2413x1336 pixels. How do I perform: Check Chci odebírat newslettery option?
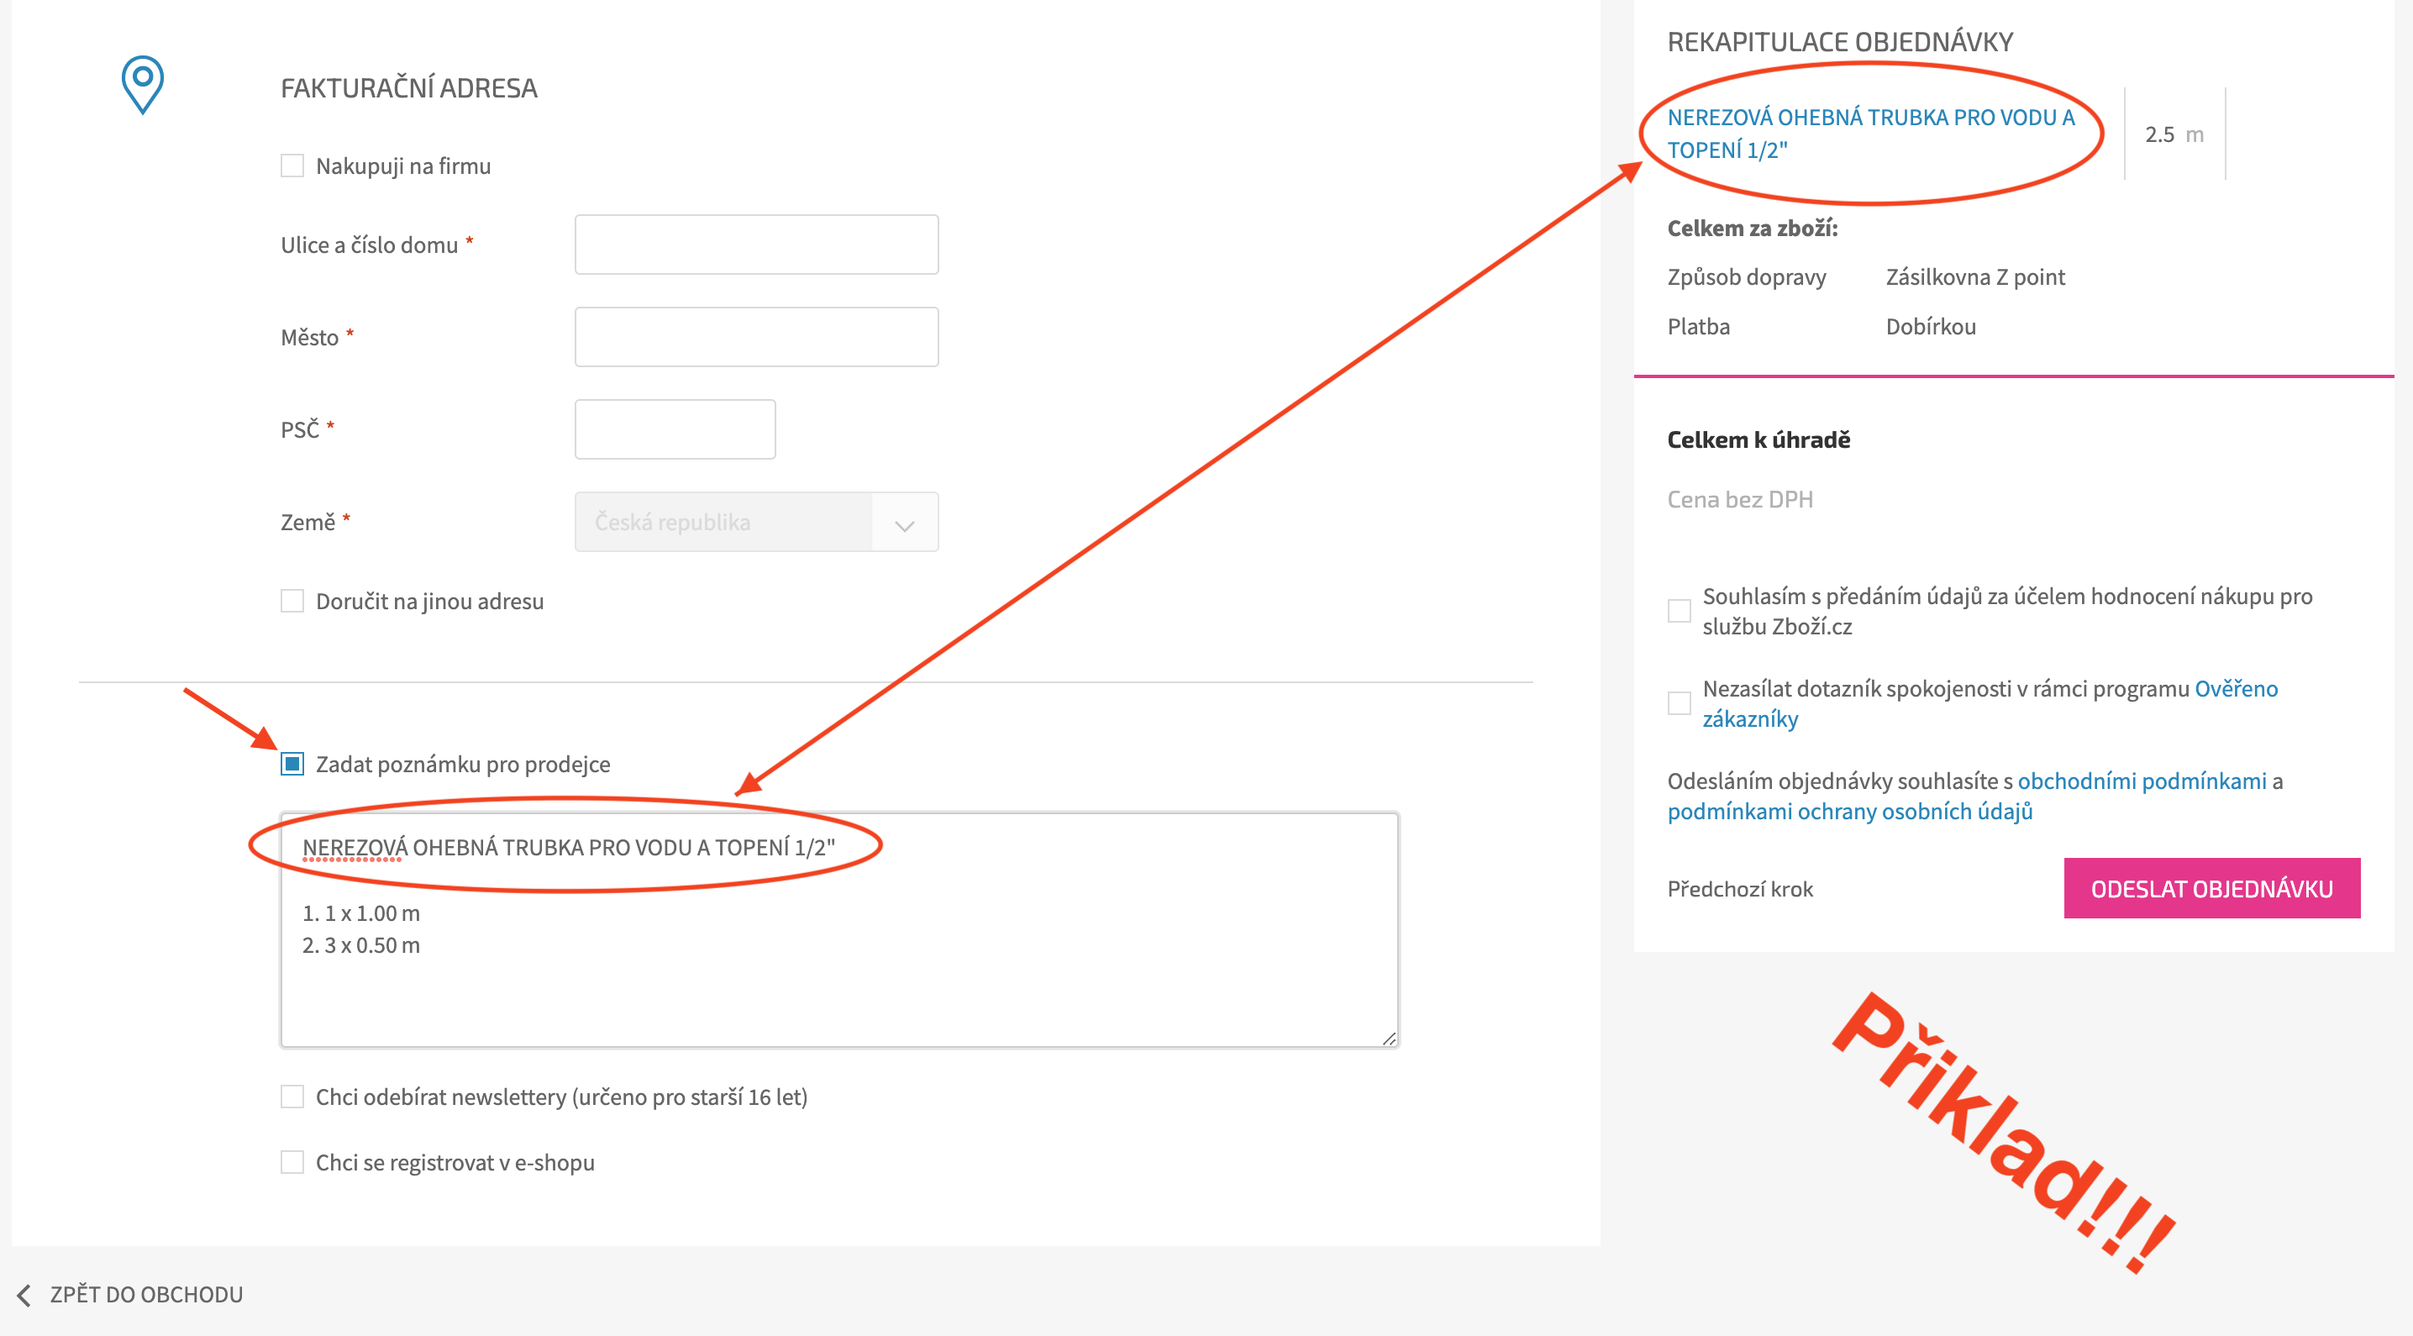click(x=292, y=1097)
